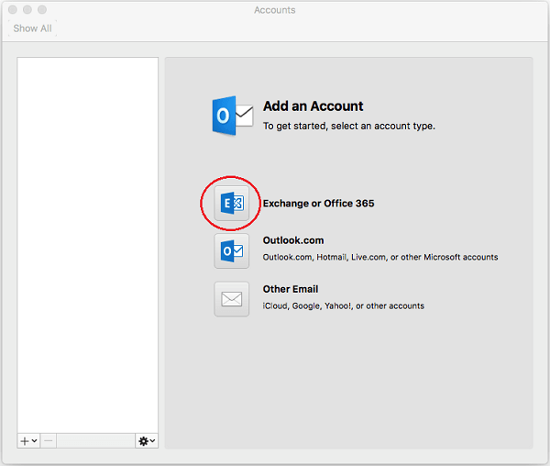Click 'Outlook.com, Hotmail, Live.com' description text
The image size is (550, 466).
380,257
